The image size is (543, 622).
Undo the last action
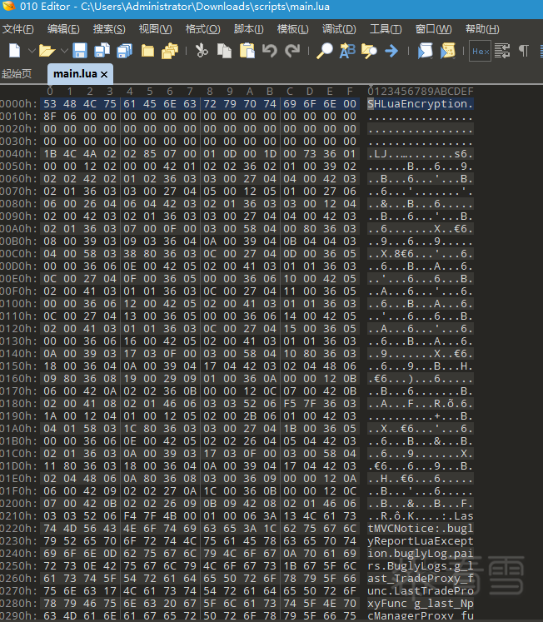coord(270,51)
